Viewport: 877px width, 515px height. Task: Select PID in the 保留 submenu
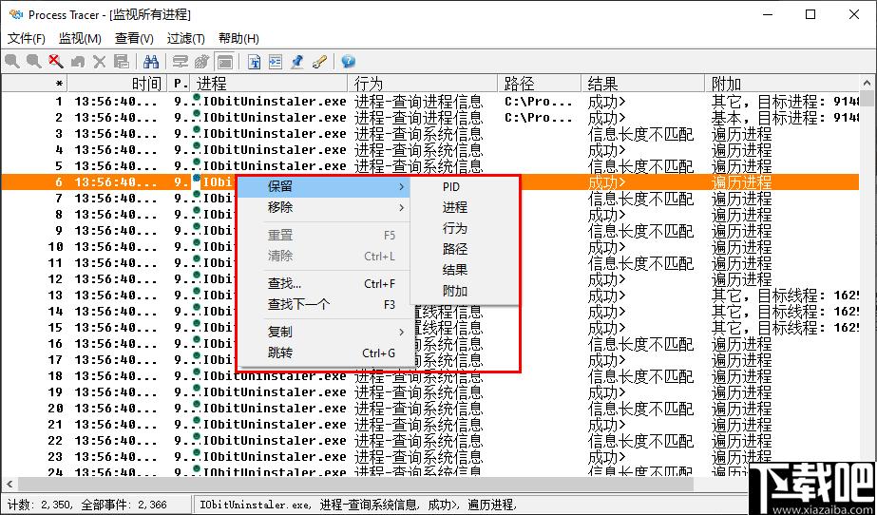465,187
